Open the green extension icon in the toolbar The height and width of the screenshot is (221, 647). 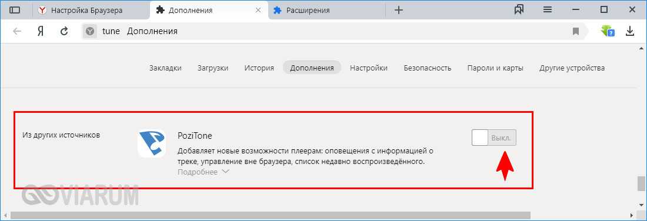pyautogui.click(x=608, y=31)
